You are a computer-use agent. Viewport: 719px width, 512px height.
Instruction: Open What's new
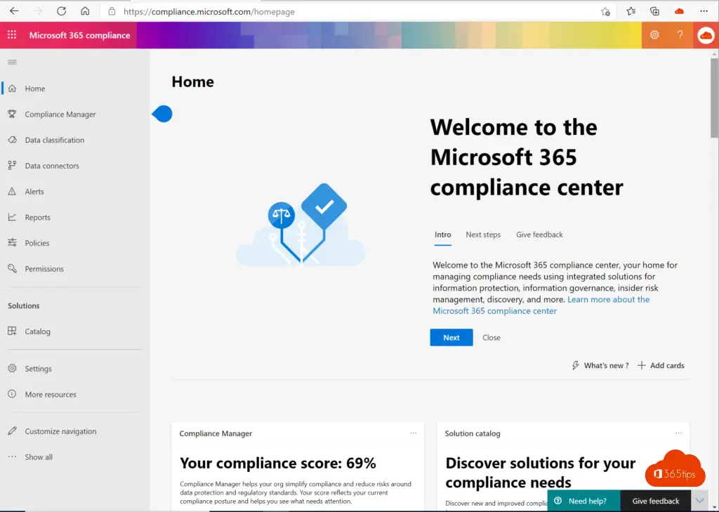pyautogui.click(x=600, y=365)
